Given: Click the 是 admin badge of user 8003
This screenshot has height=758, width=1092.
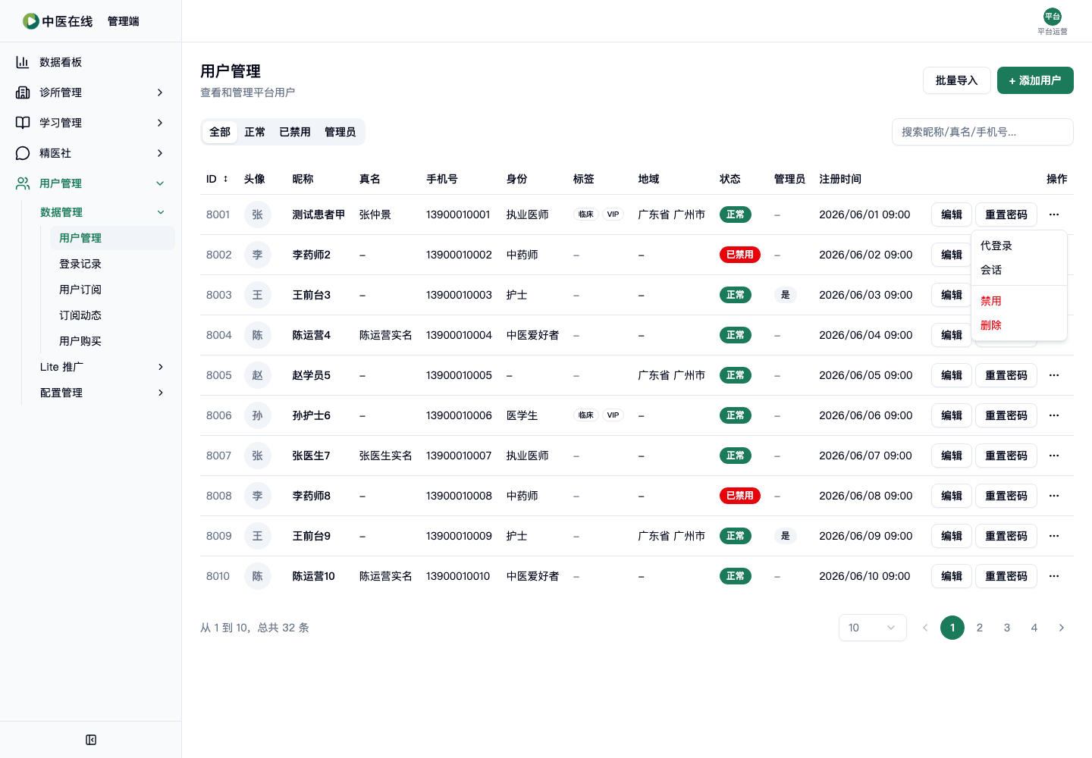Looking at the screenshot, I should (x=786, y=295).
